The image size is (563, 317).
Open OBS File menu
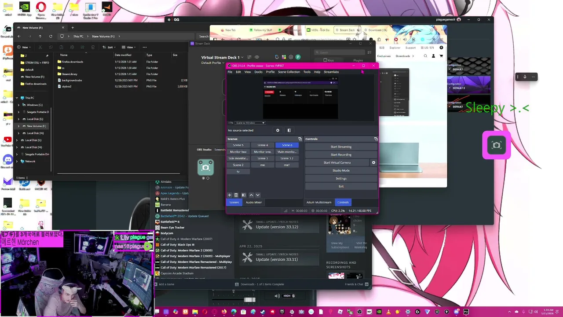[x=230, y=72]
